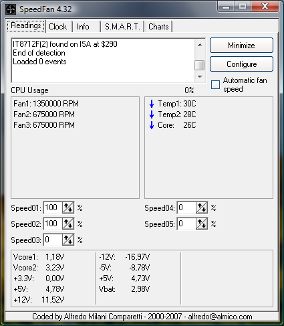The width and height of the screenshot is (284, 326).
Task: Open the Charts tab
Action: point(158,27)
